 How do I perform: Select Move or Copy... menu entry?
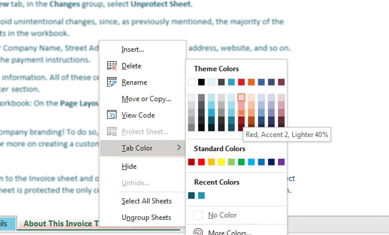click(x=146, y=99)
